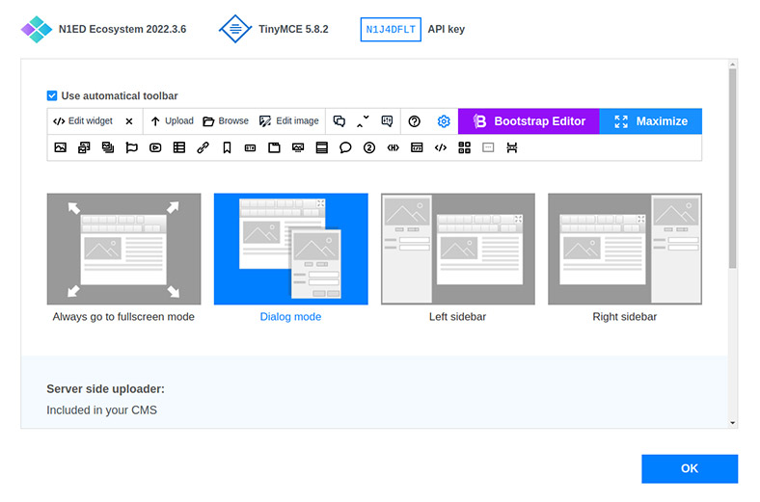Click the TinyMCE 5.8.2 version text

(293, 29)
